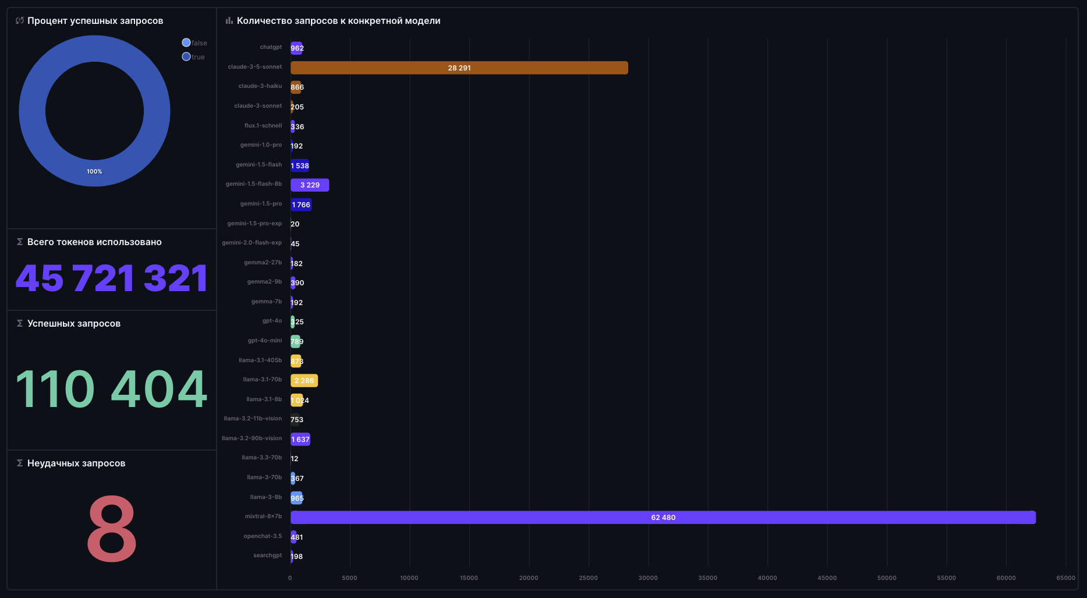Click the llama-3-70b axis label
Image resolution: width=1087 pixels, height=598 pixels.
point(264,477)
